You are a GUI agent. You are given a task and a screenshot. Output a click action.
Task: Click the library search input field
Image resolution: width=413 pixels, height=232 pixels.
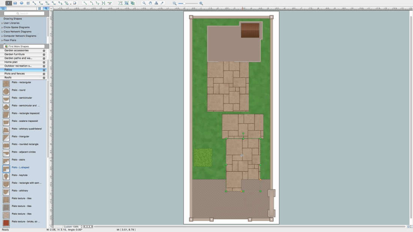24,13
